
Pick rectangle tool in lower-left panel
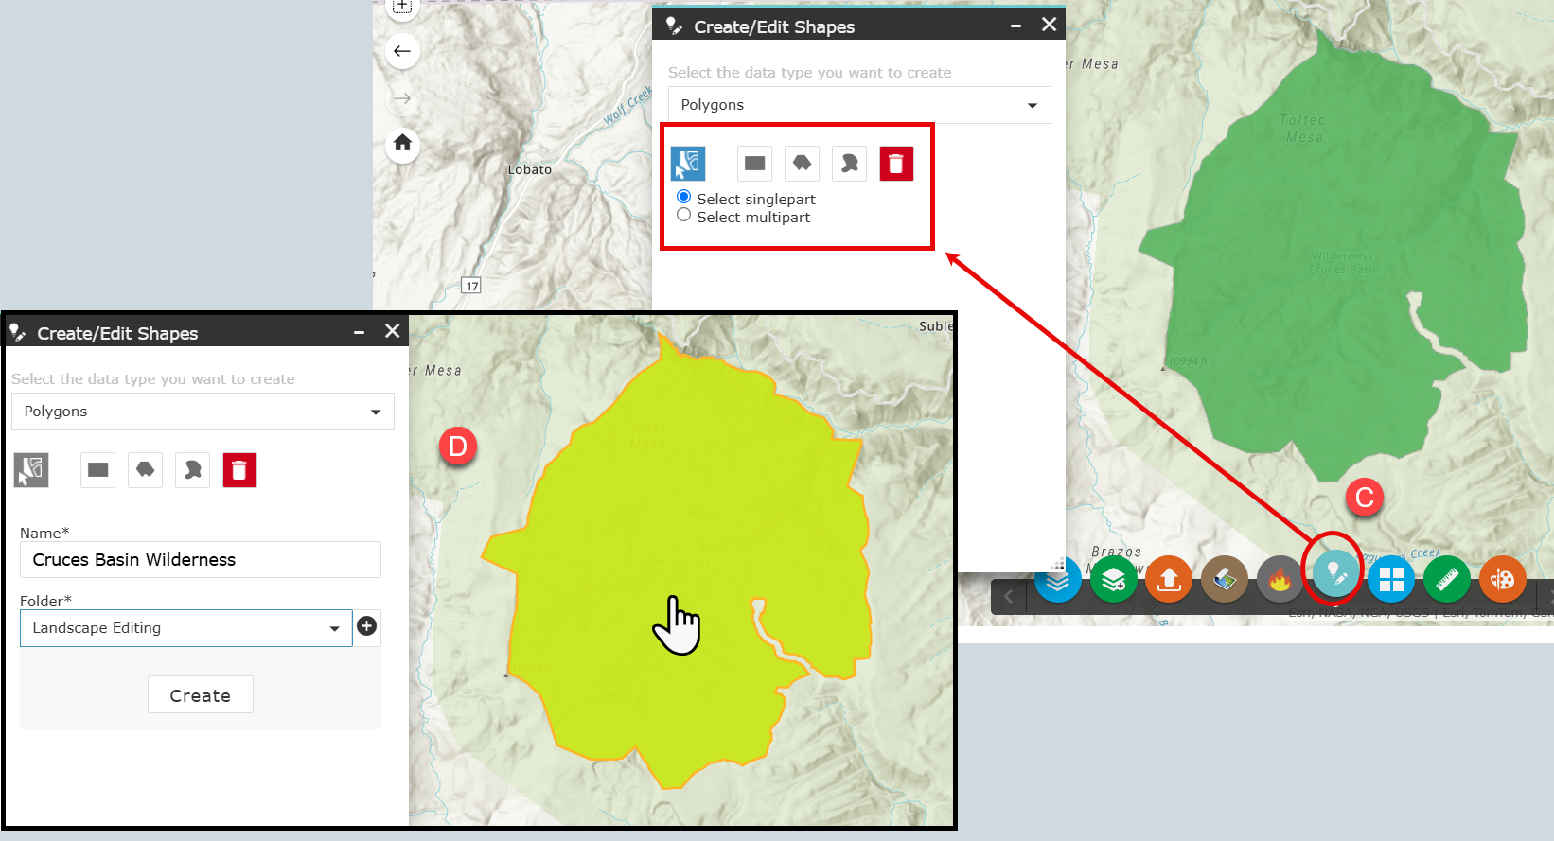(x=97, y=470)
